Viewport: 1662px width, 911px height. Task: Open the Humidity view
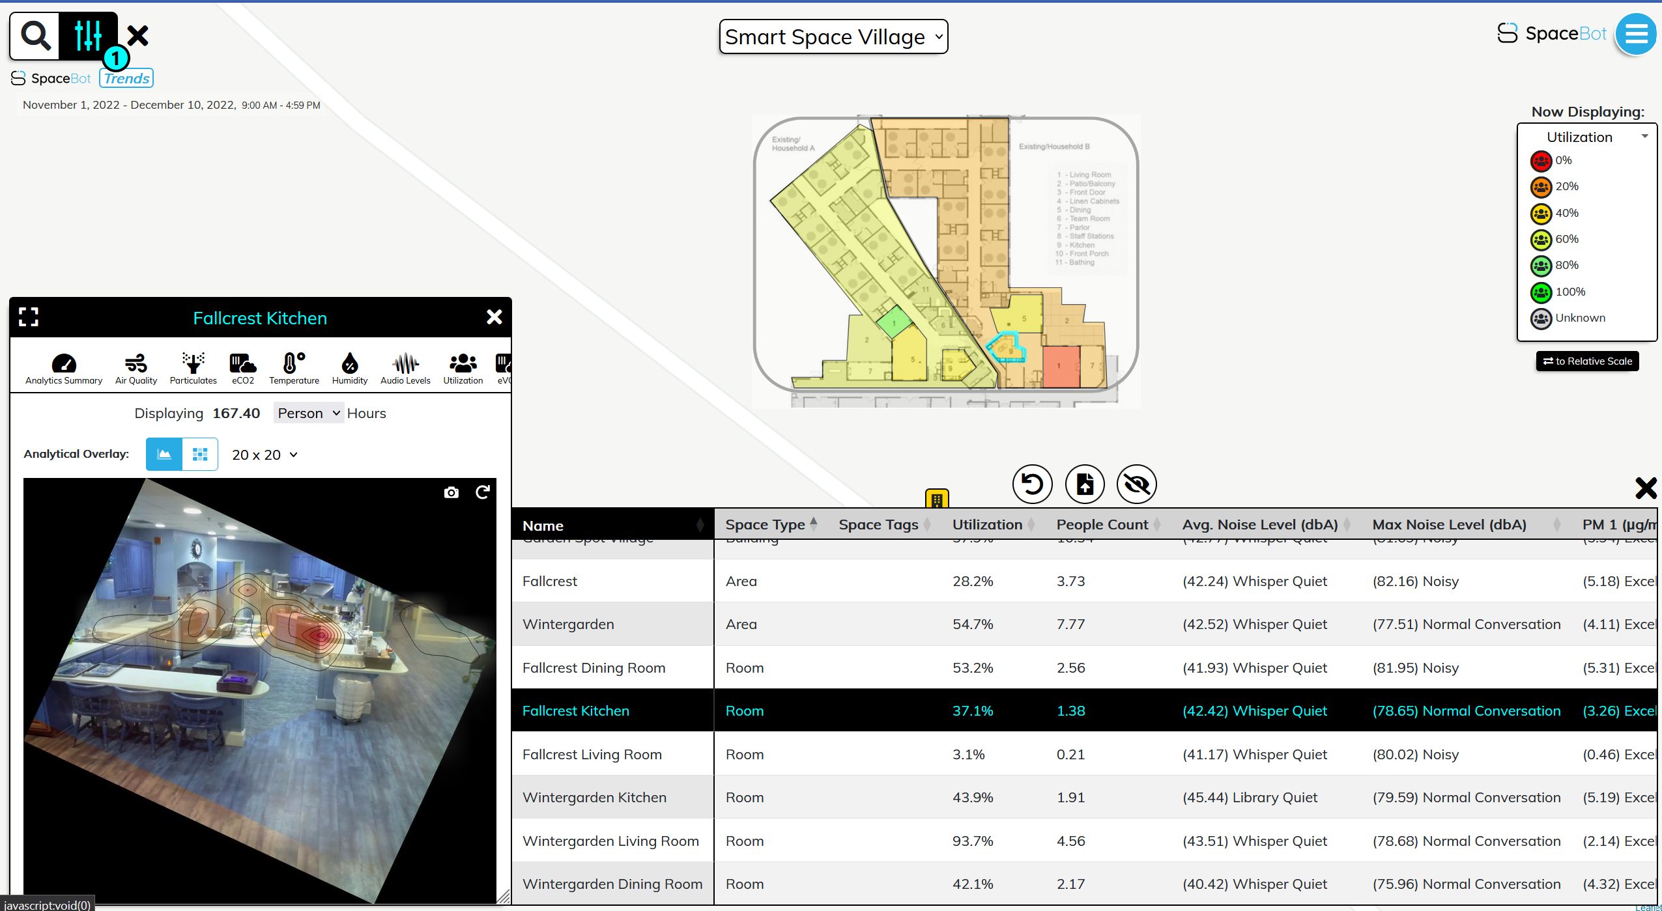pyautogui.click(x=349, y=367)
